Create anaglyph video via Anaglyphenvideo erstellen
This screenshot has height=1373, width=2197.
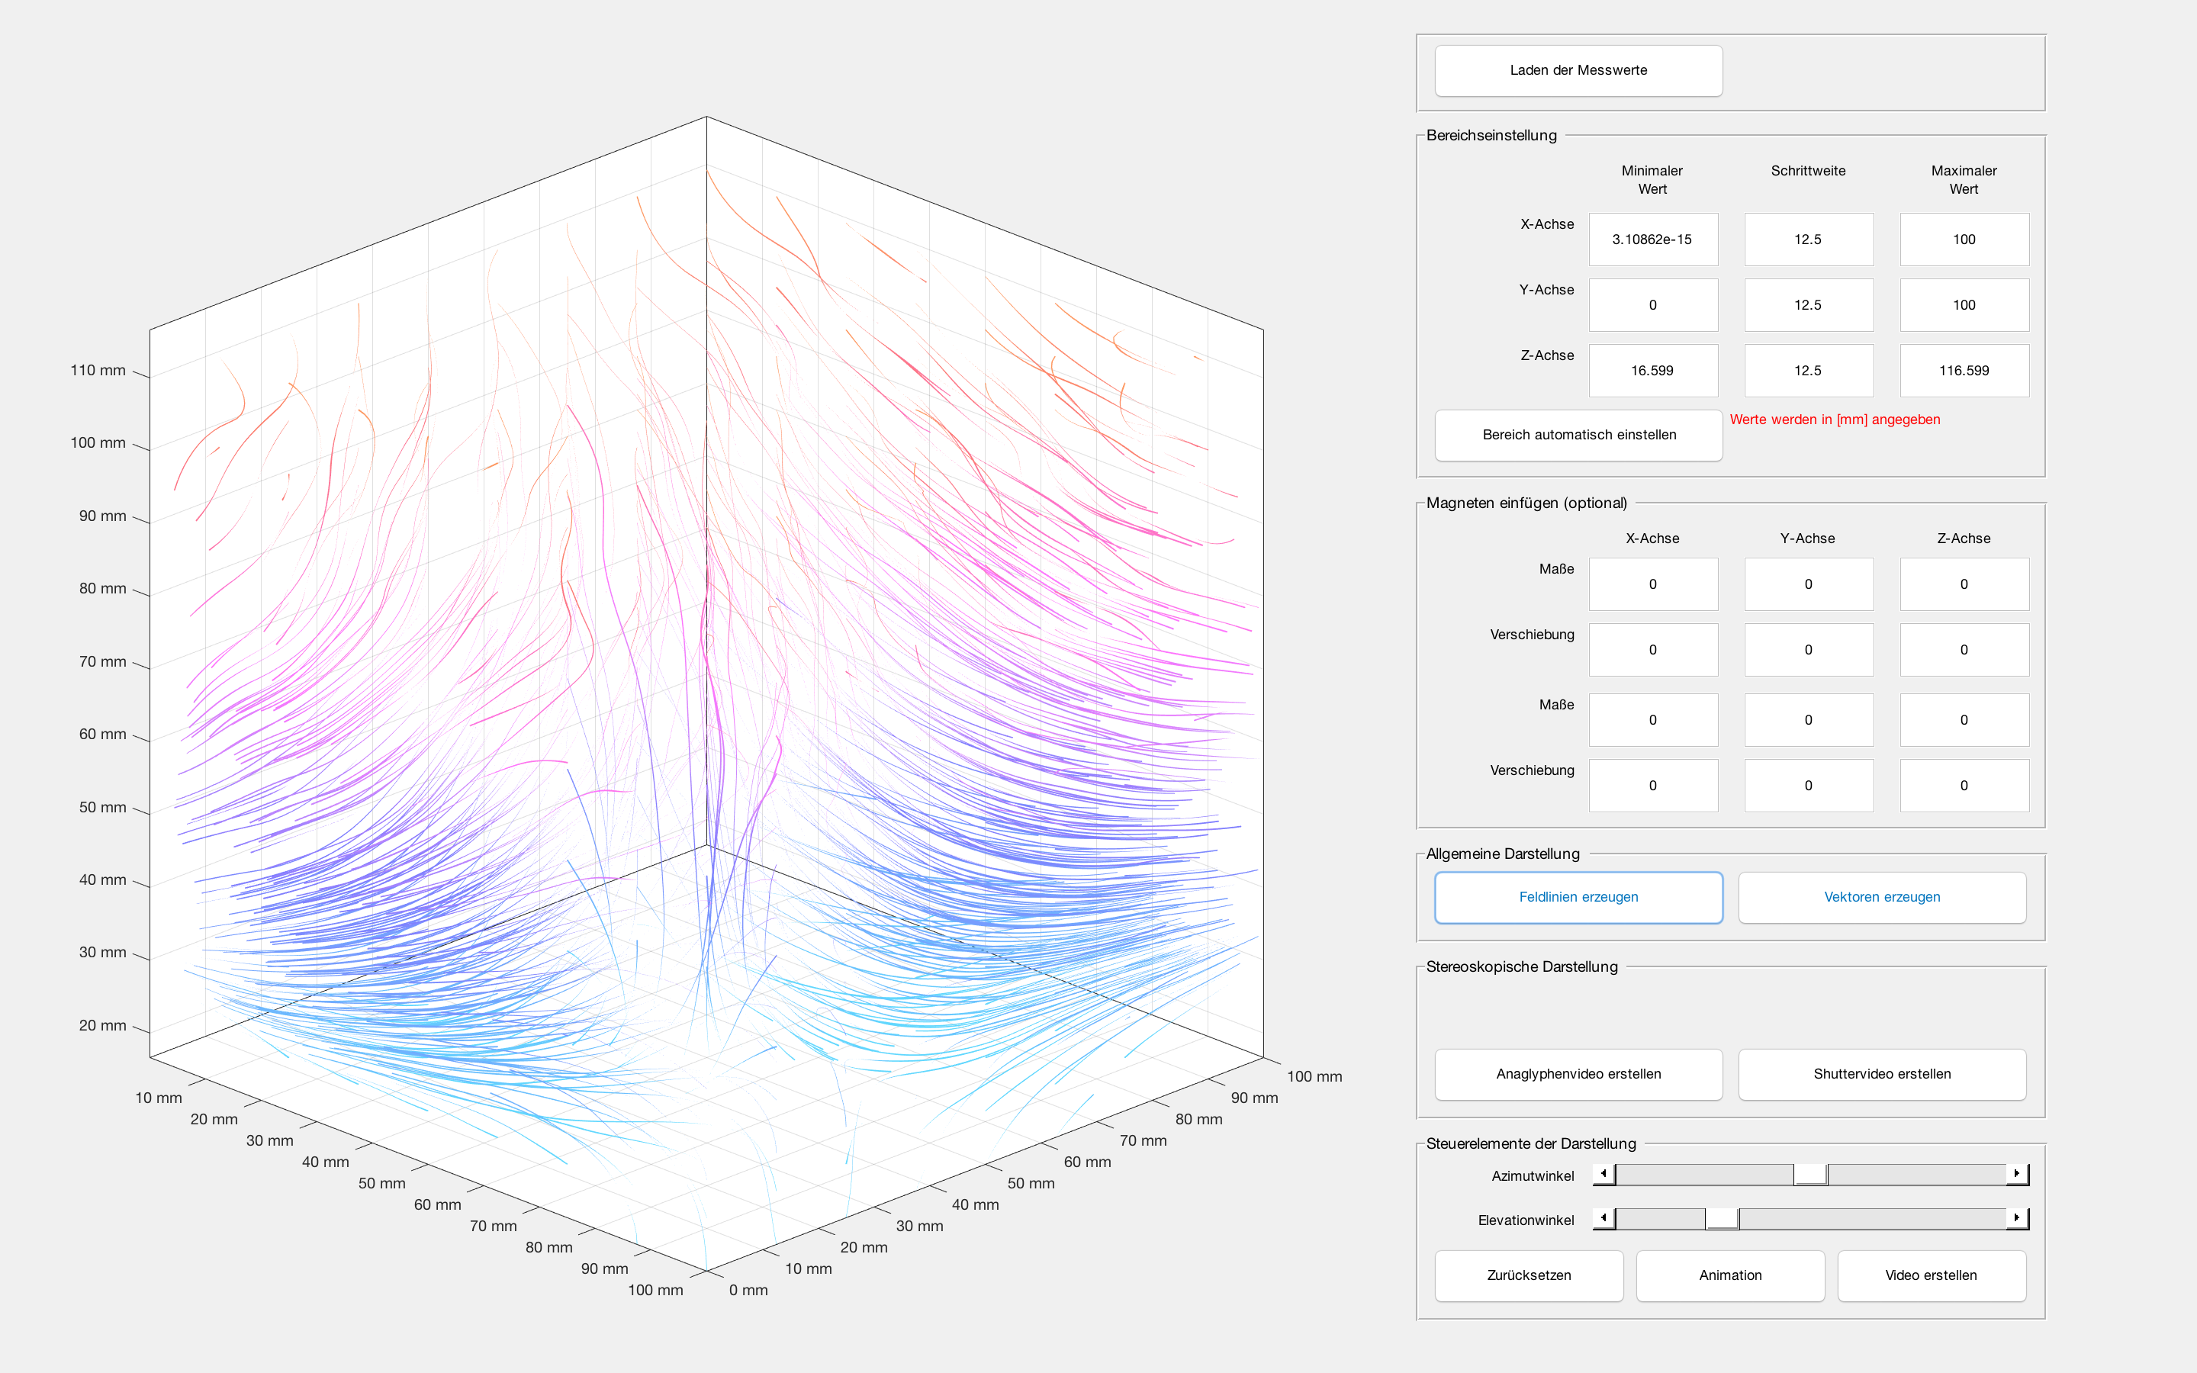[1578, 1074]
